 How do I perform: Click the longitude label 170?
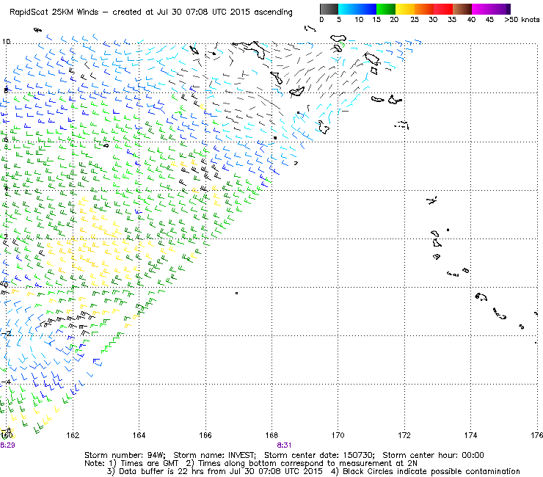coord(338,435)
